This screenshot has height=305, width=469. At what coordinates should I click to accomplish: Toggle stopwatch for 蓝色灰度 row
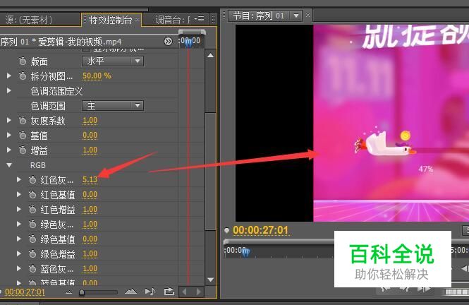(32, 269)
